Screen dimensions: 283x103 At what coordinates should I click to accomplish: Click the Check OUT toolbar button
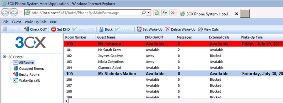pos(36,29)
